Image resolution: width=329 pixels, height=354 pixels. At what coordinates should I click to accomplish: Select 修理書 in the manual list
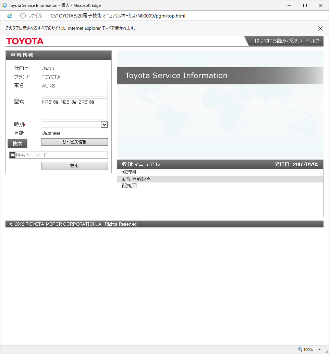(x=220, y=172)
